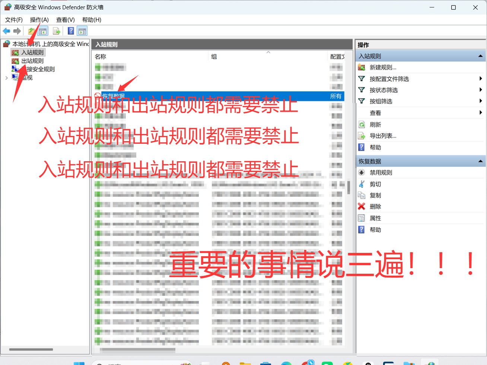Image resolution: width=487 pixels, height=365 pixels.
Task: Click the red 删除 delete icon
Action: click(x=362, y=206)
